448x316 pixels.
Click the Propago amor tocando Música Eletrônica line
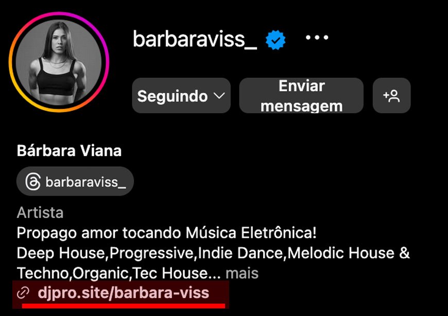tap(166, 233)
